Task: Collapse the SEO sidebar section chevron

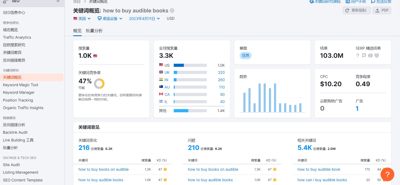Action: click(58, 1)
